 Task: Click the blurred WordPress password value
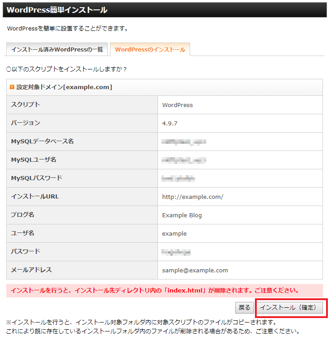[176, 252]
